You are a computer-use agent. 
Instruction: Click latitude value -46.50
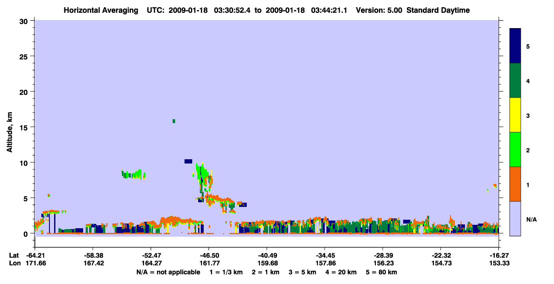pyautogui.click(x=208, y=255)
